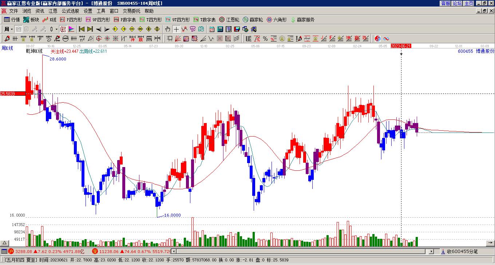Open the 行情 quotes view
This screenshot has height=265, width=495.
[12, 20]
